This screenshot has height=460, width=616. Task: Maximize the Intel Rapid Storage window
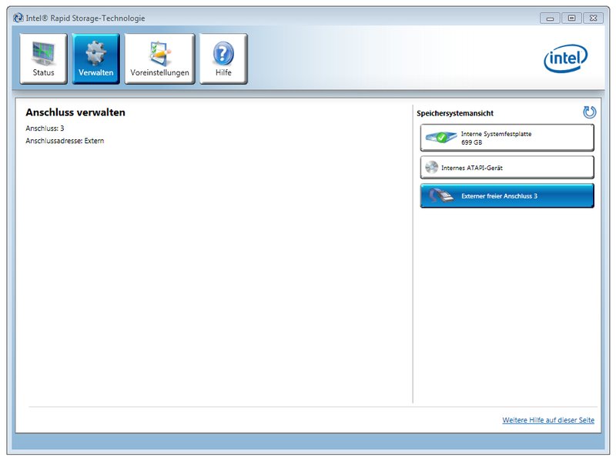pos(571,18)
